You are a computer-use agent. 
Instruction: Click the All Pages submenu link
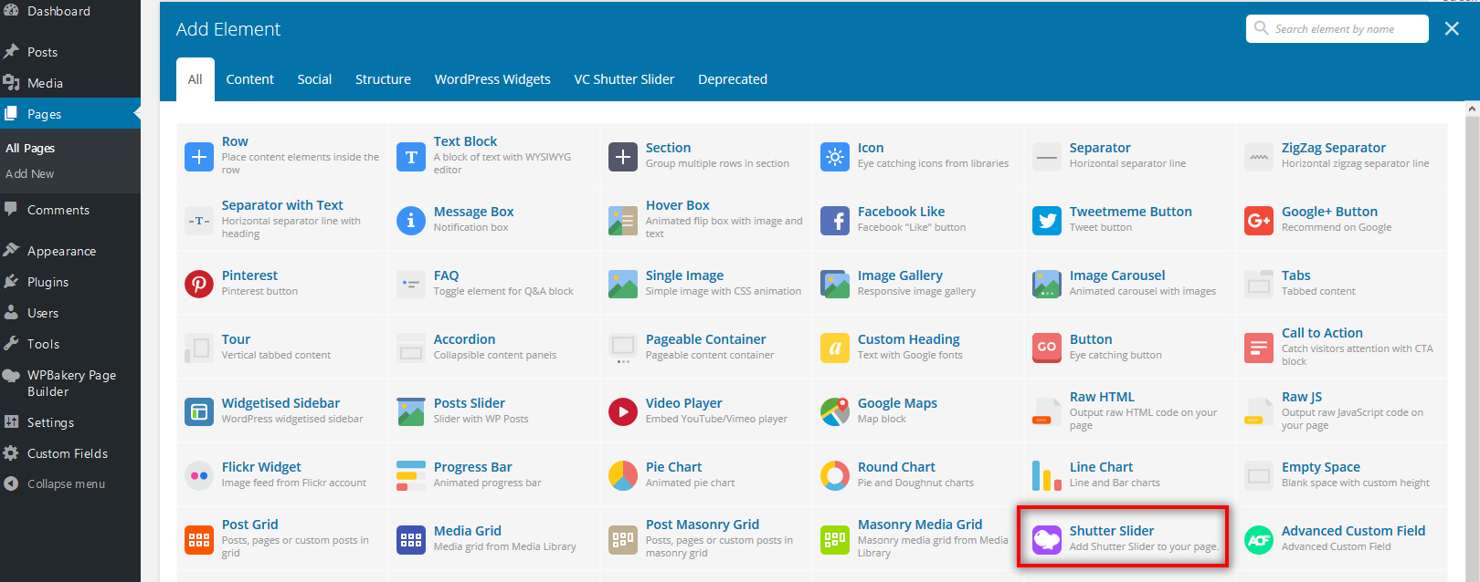30,148
